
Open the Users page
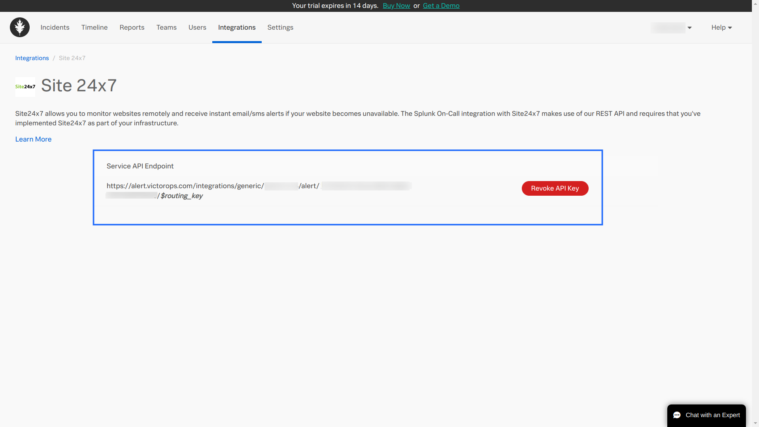197,27
